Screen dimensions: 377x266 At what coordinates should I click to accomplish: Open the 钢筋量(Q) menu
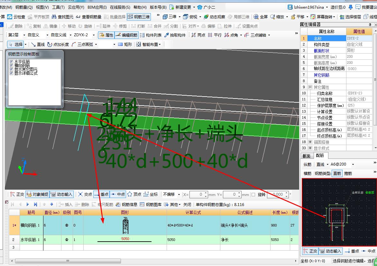24,7
